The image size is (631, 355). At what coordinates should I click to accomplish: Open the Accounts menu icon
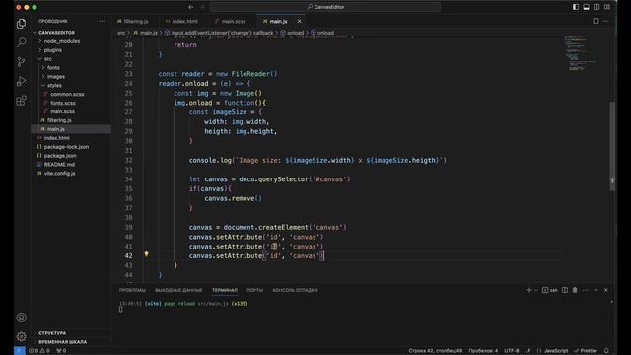[22, 318]
